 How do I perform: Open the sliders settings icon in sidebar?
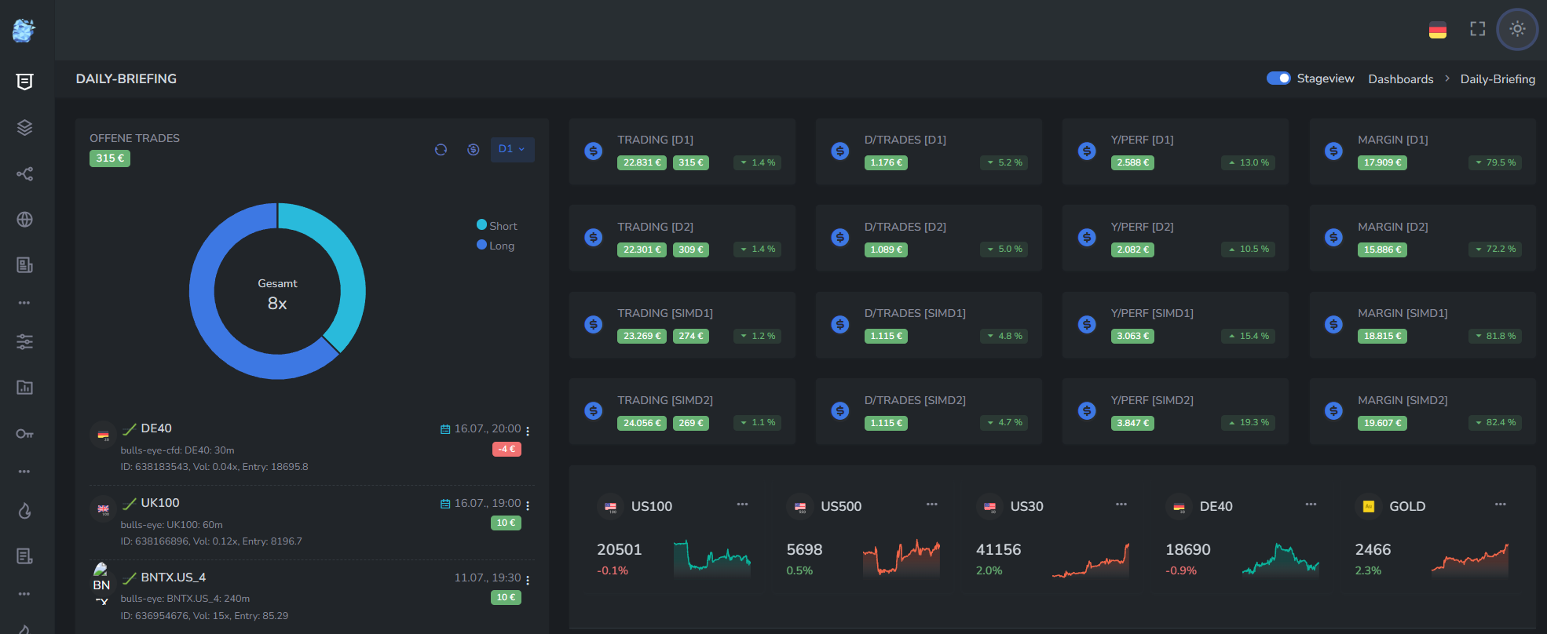click(x=24, y=342)
